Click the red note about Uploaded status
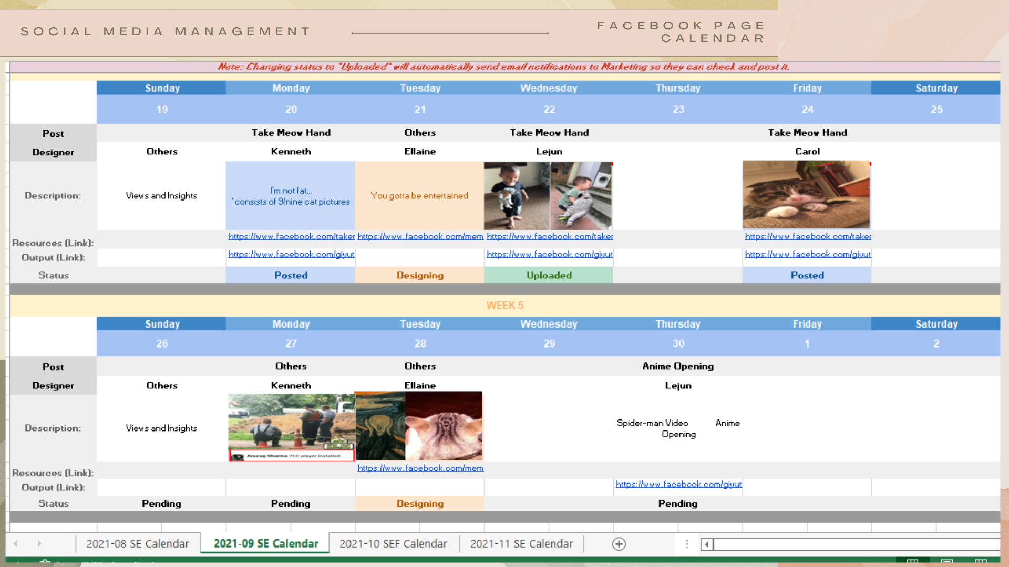Screen dimensions: 1009x567 point(503,67)
